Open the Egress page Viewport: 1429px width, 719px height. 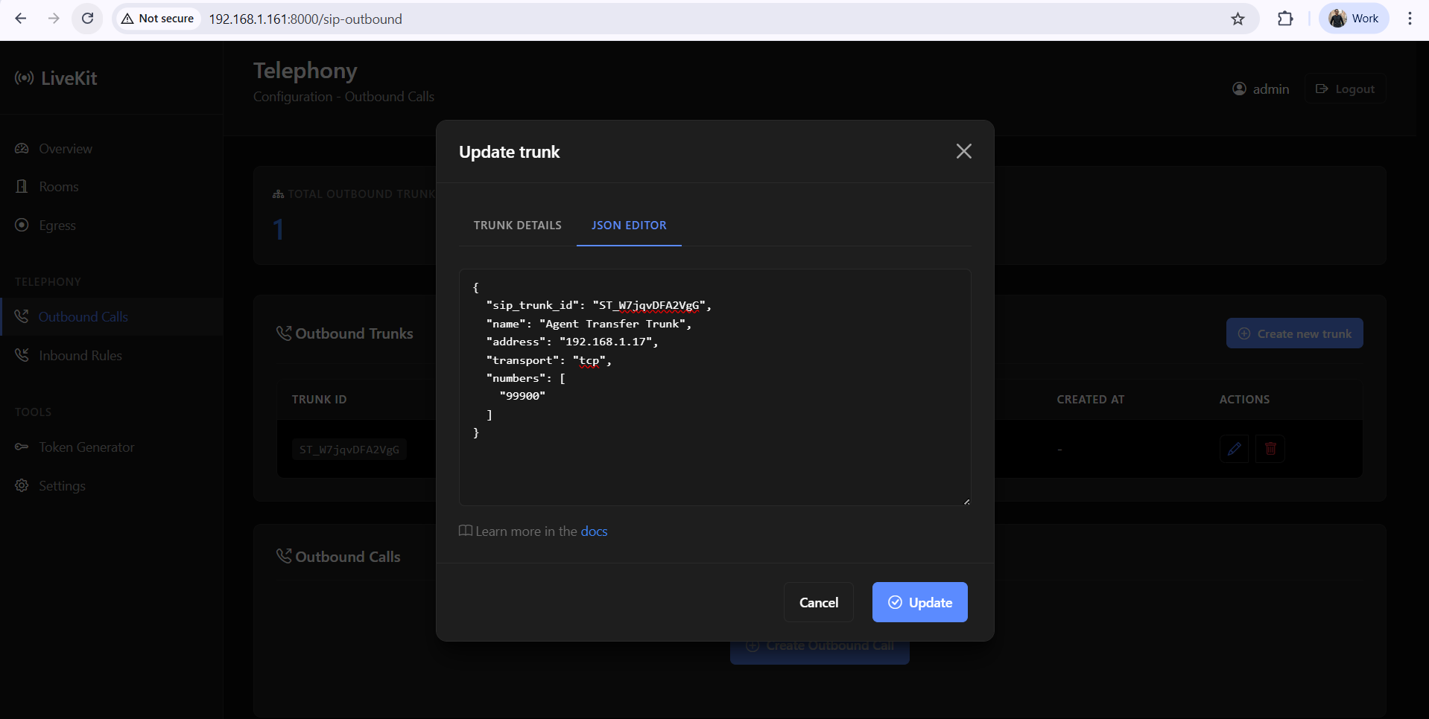pos(57,226)
